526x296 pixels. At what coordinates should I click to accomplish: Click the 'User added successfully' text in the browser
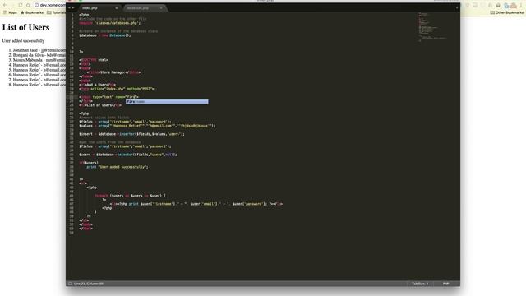tap(23, 40)
